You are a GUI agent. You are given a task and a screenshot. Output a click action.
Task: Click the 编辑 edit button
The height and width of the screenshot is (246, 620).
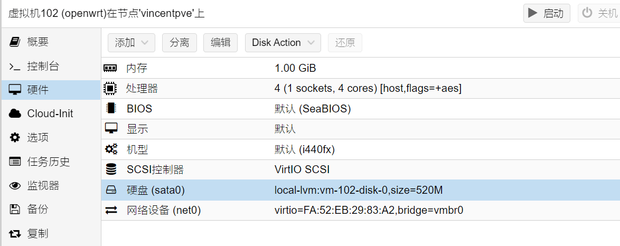tap(220, 43)
